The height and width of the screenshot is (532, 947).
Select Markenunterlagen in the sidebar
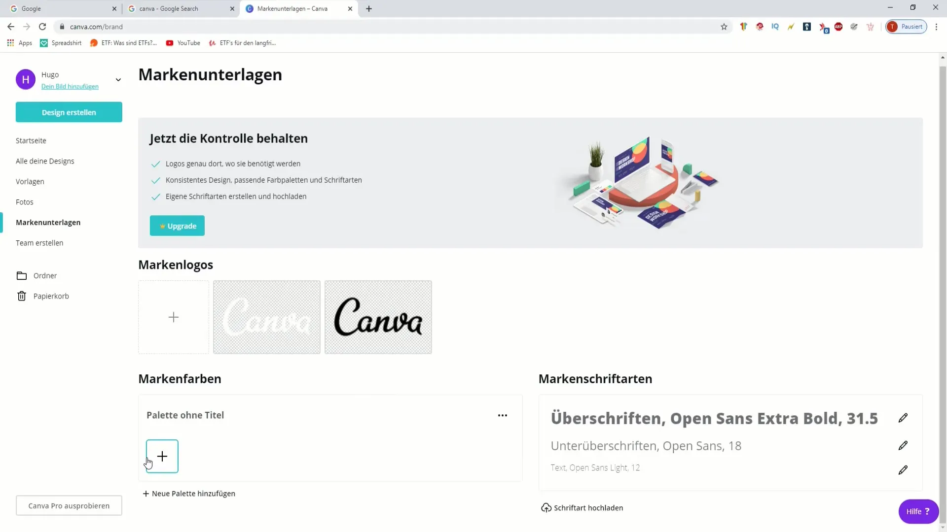click(48, 222)
